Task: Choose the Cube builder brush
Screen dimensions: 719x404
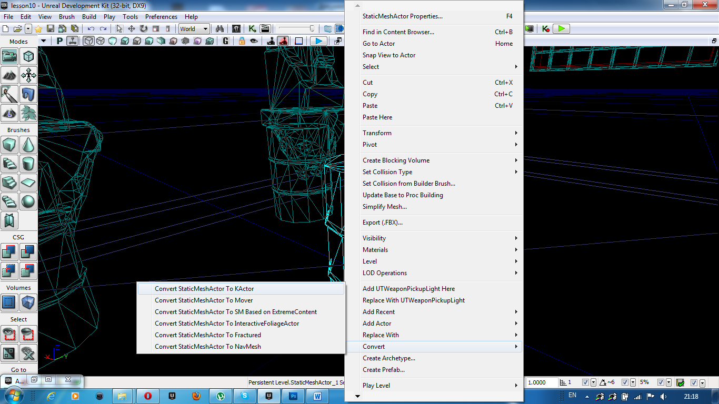Action: coord(9,145)
